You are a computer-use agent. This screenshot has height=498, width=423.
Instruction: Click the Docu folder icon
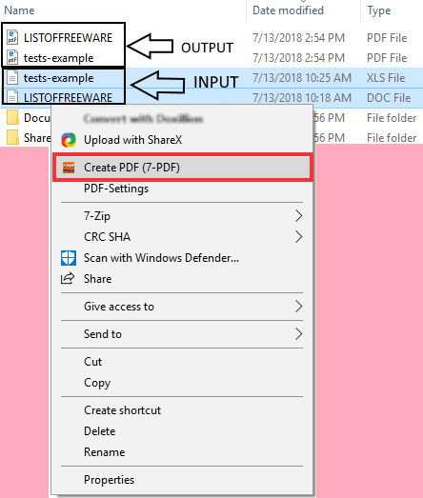tap(12, 117)
